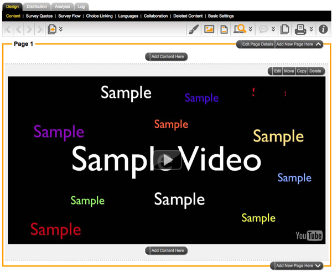The height and width of the screenshot is (273, 332).
Task: Expand the dropdown arrow next to comments bubble
Action: point(273,29)
